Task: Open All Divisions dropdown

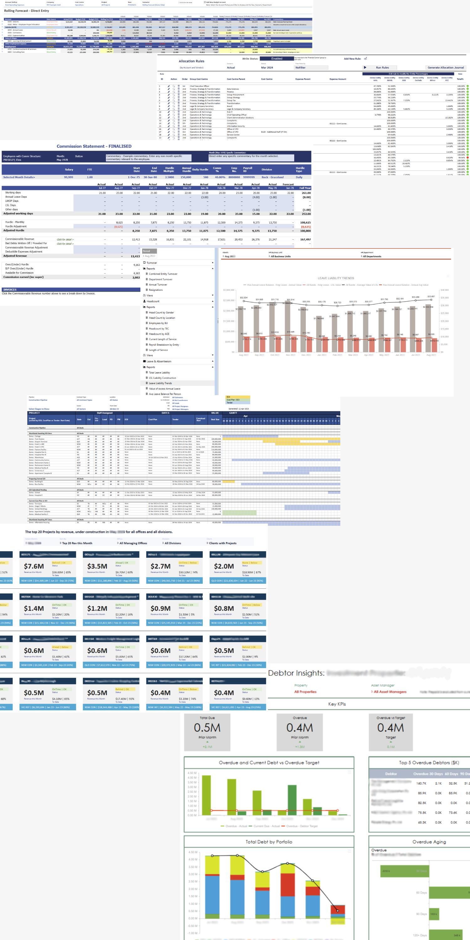Action: pyautogui.click(x=172, y=543)
